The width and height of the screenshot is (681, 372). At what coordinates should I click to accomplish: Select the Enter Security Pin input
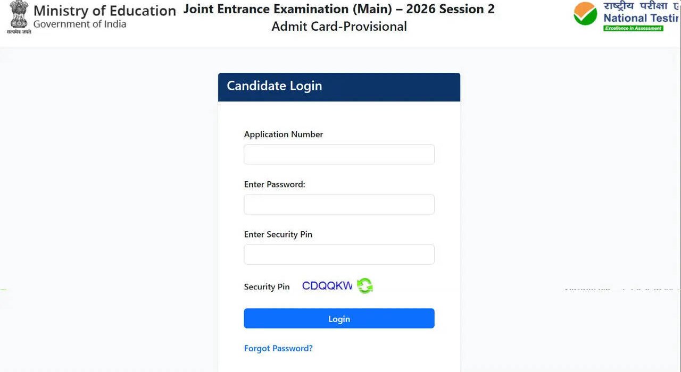point(339,255)
